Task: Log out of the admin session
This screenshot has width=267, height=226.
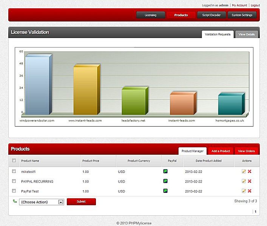Action: tap(255, 5)
